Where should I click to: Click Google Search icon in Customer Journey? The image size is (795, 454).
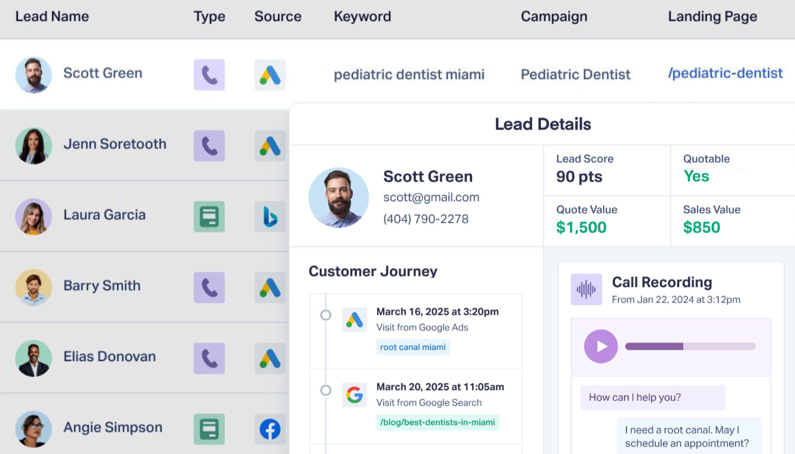click(x=354, y=395)
